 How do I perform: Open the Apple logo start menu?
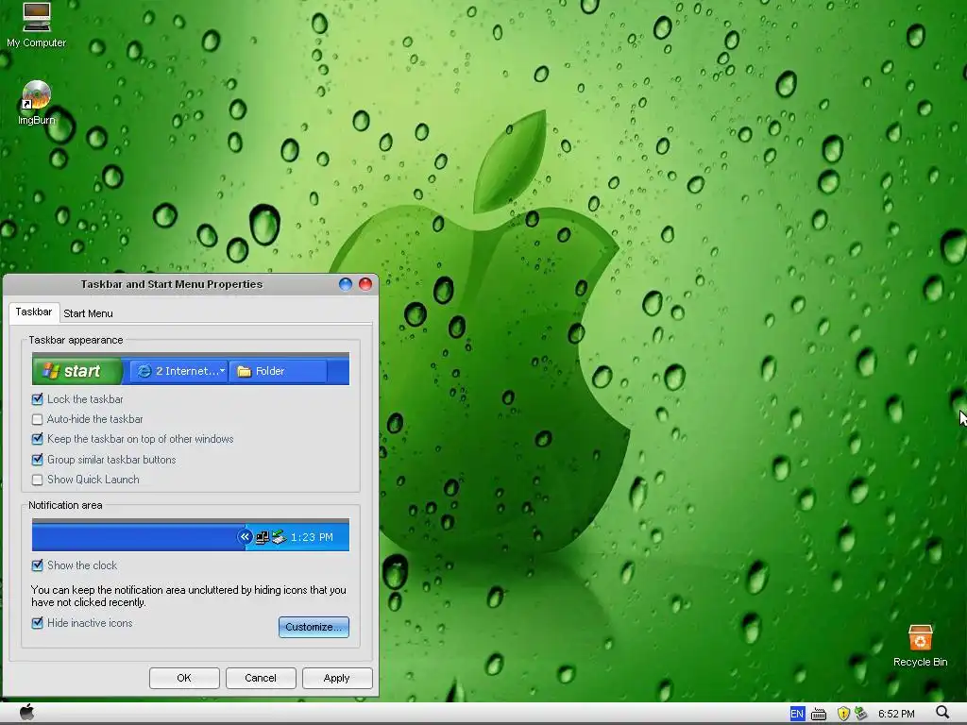point(26,713)
